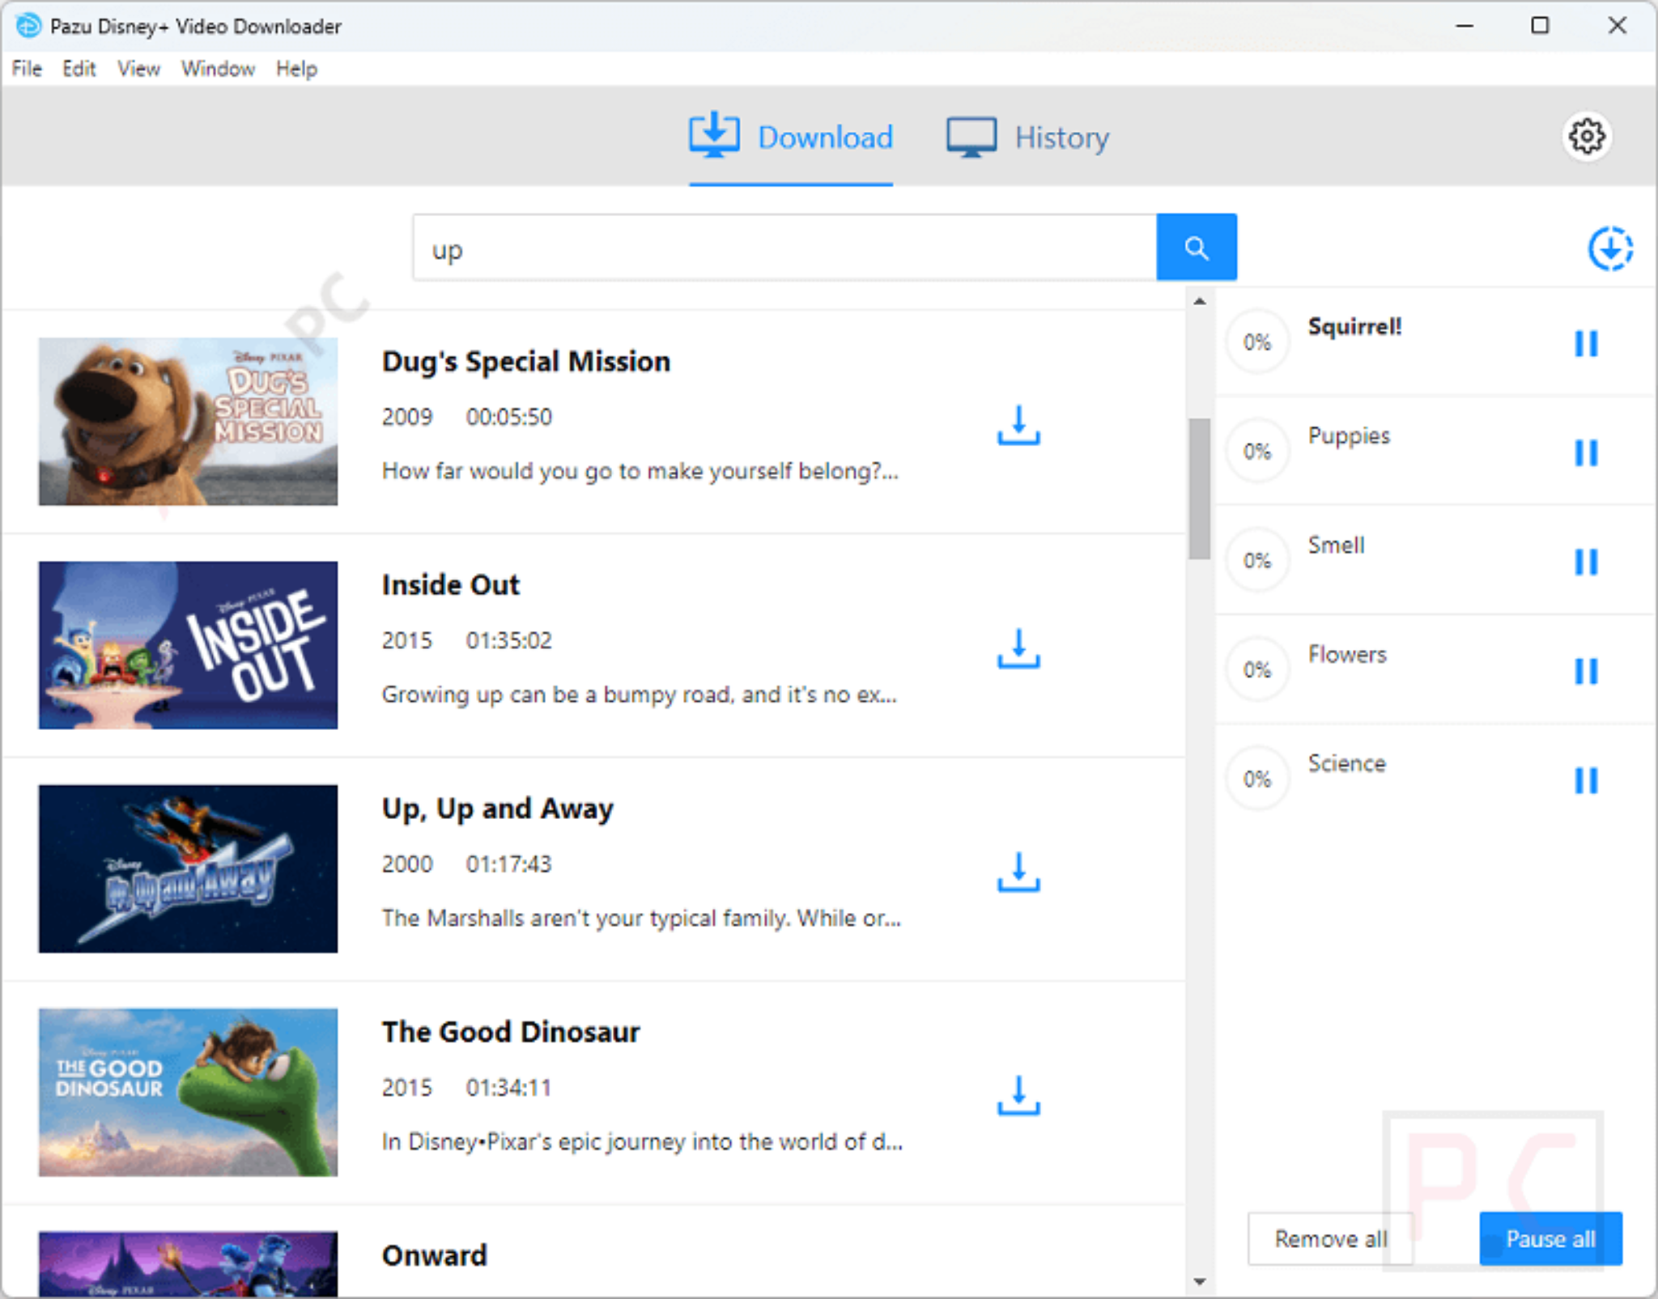Viewport: 1658px width, 1299px height.
Task: Open the settings gear
Action: pos(1586,136)
